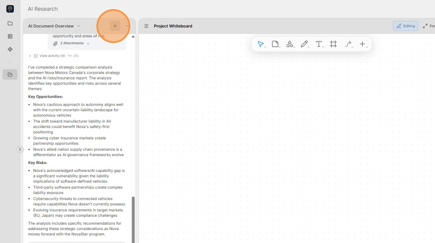The height and width of the screenshot is (243, 435).
Task: Choose the Text tool
Action: (x=319, y=44)
